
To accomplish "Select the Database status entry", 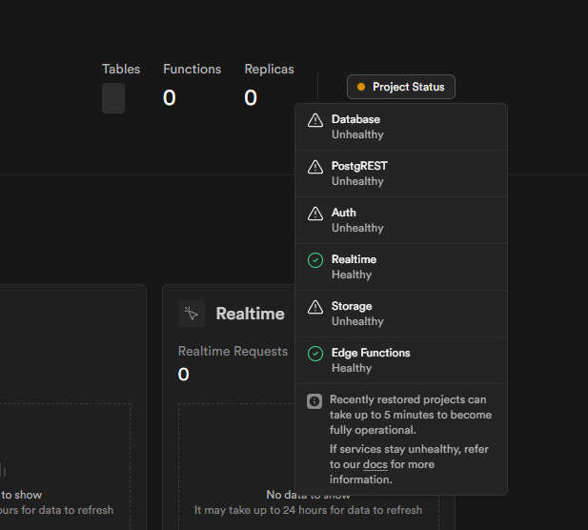I will pyautogui.click(x=400, y=127).
